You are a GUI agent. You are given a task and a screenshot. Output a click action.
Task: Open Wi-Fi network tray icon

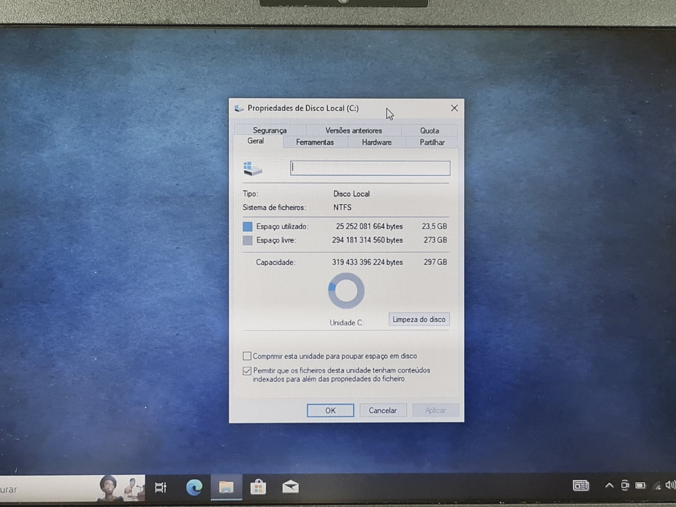657,486
